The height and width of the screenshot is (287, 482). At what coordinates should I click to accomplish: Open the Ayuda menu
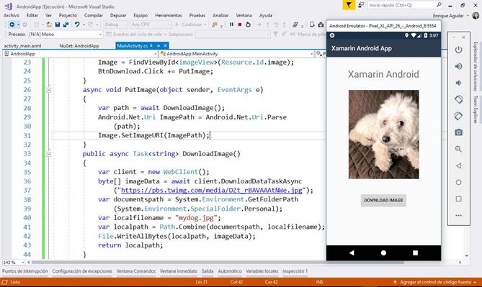coord(266,15)
